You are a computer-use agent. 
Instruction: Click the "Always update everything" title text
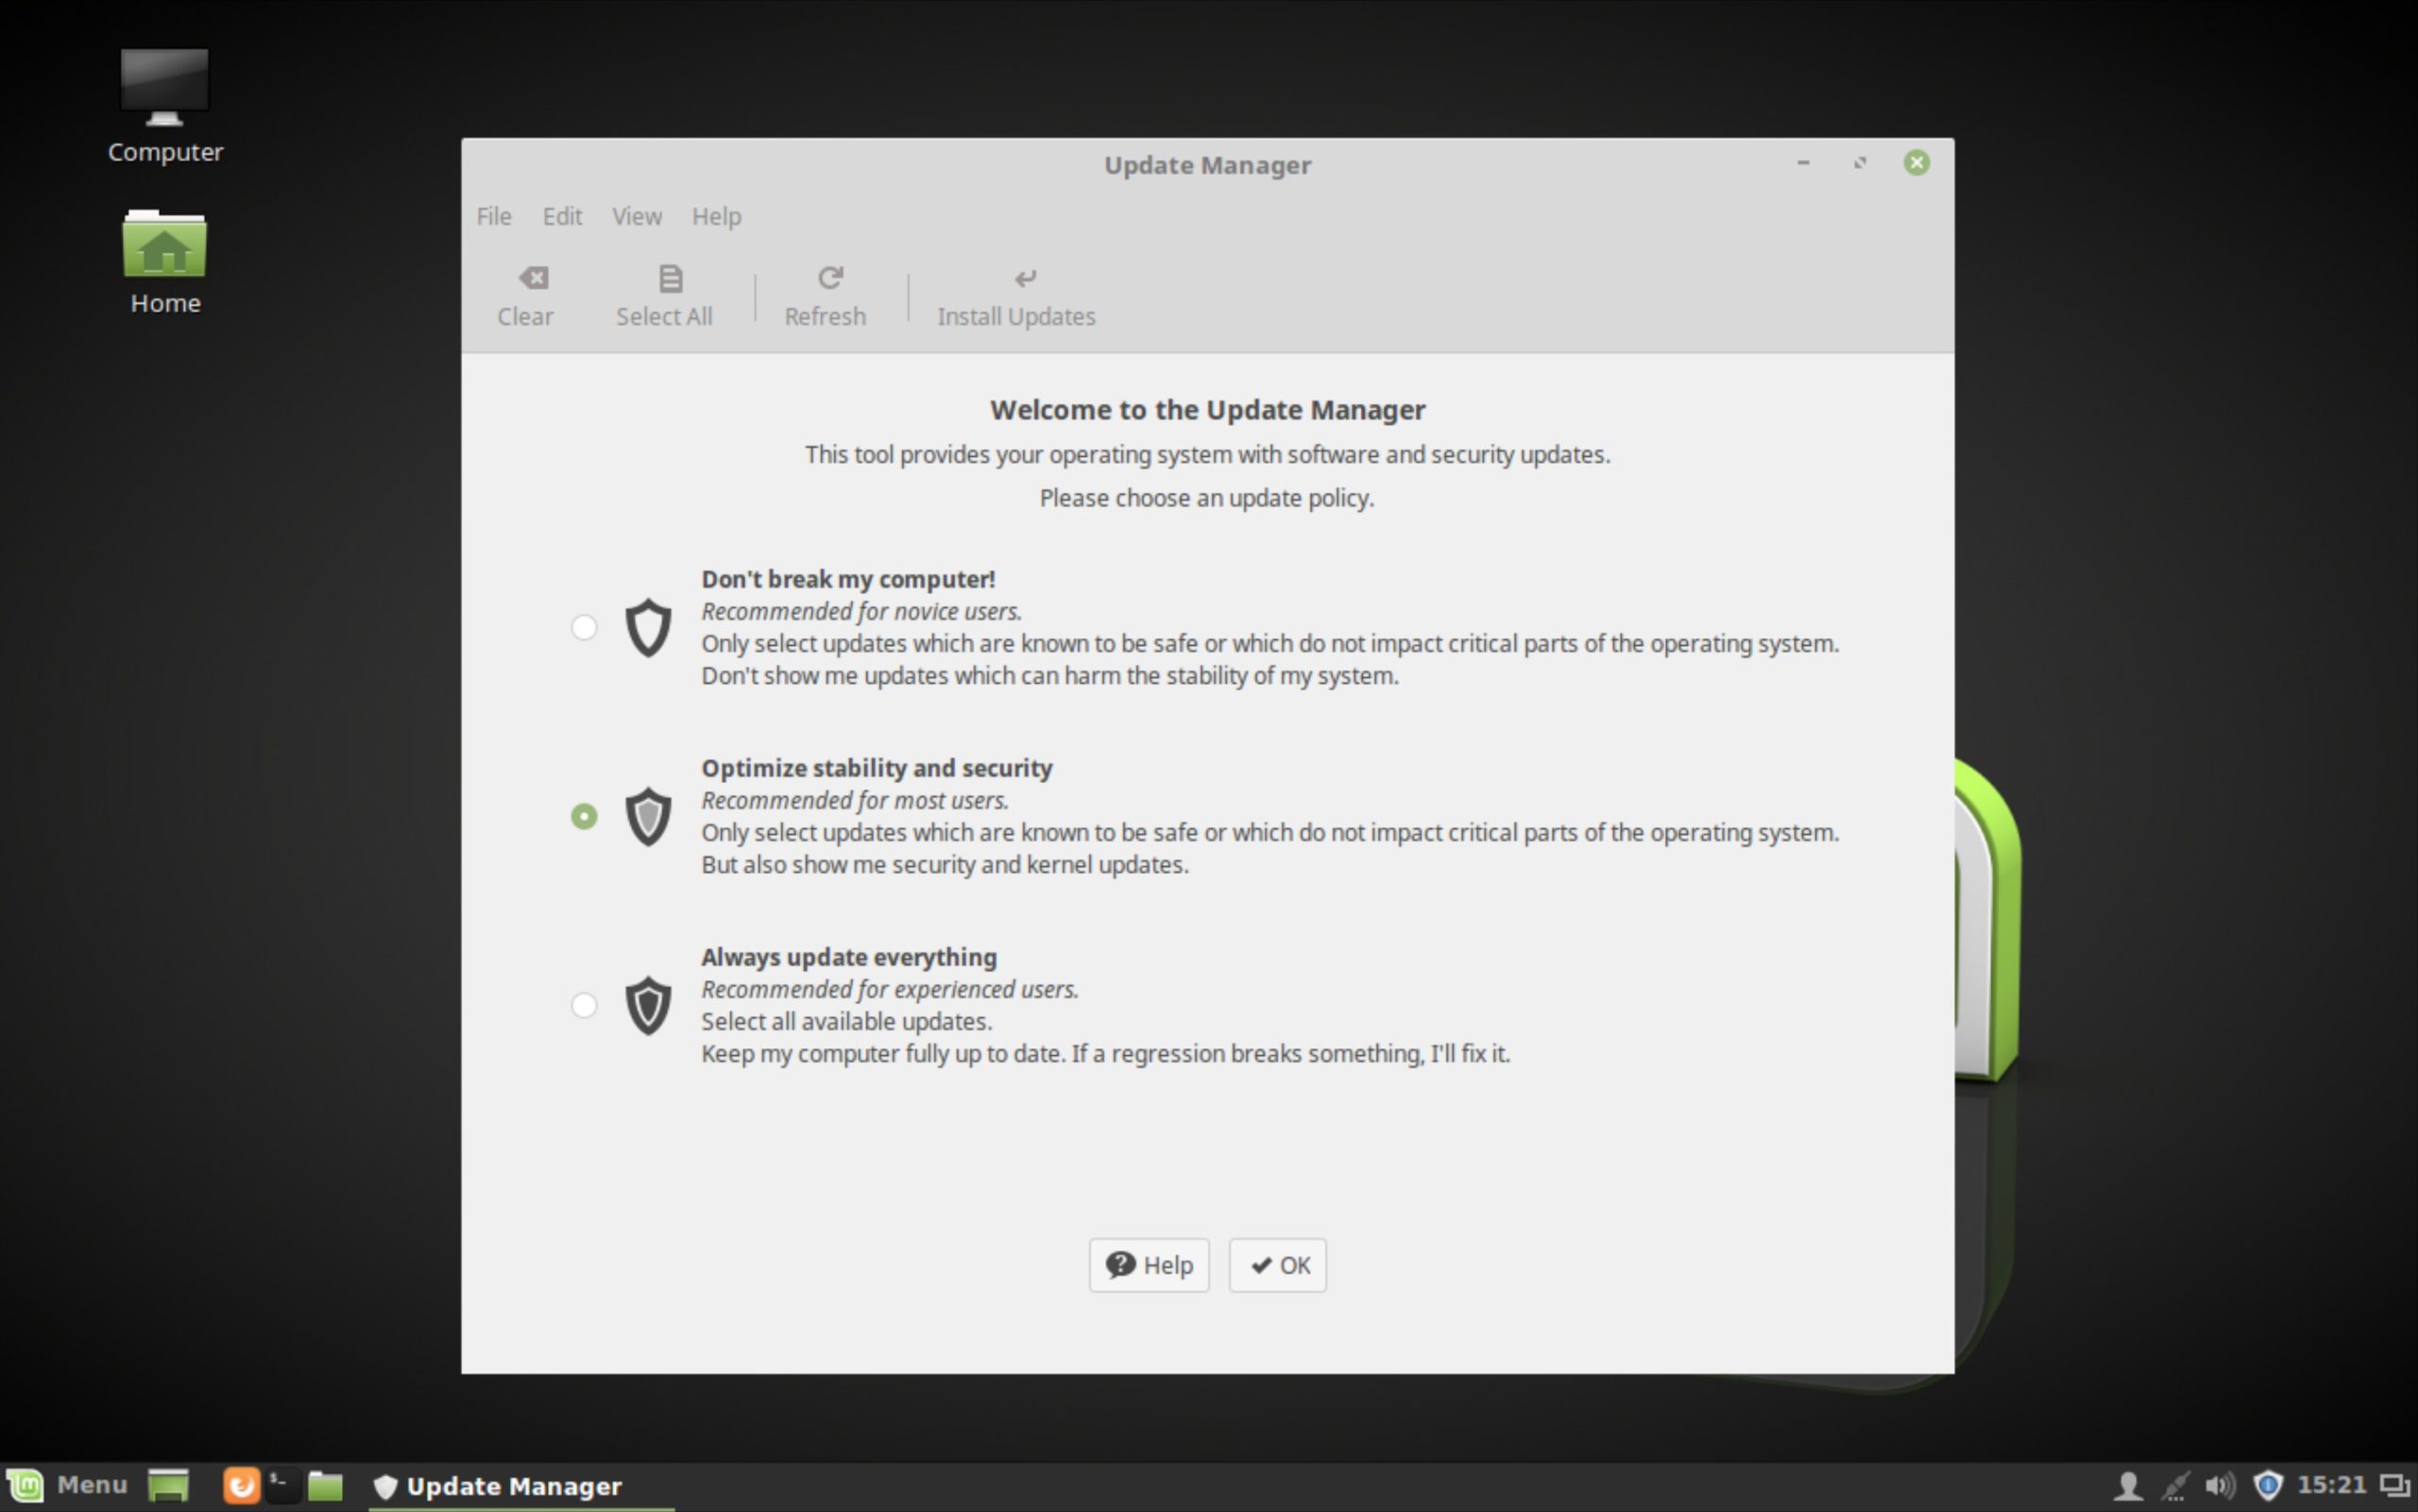click(x=849, y=957)
